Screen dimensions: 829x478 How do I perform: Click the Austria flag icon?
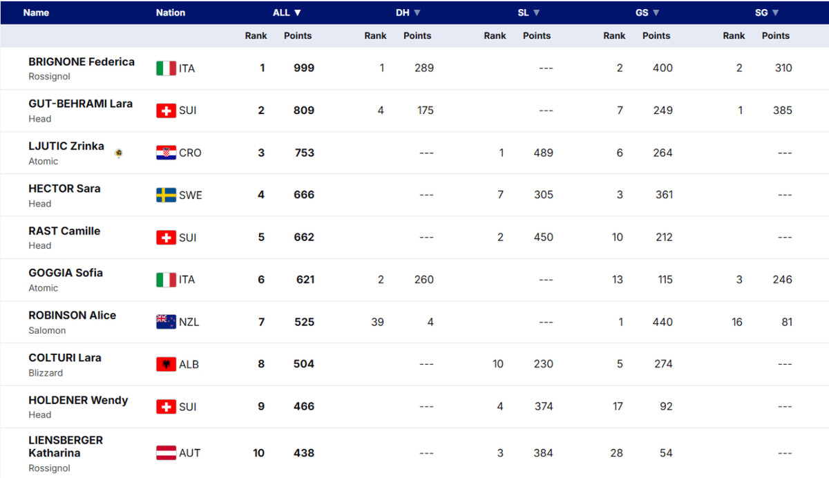click(166, 453)
